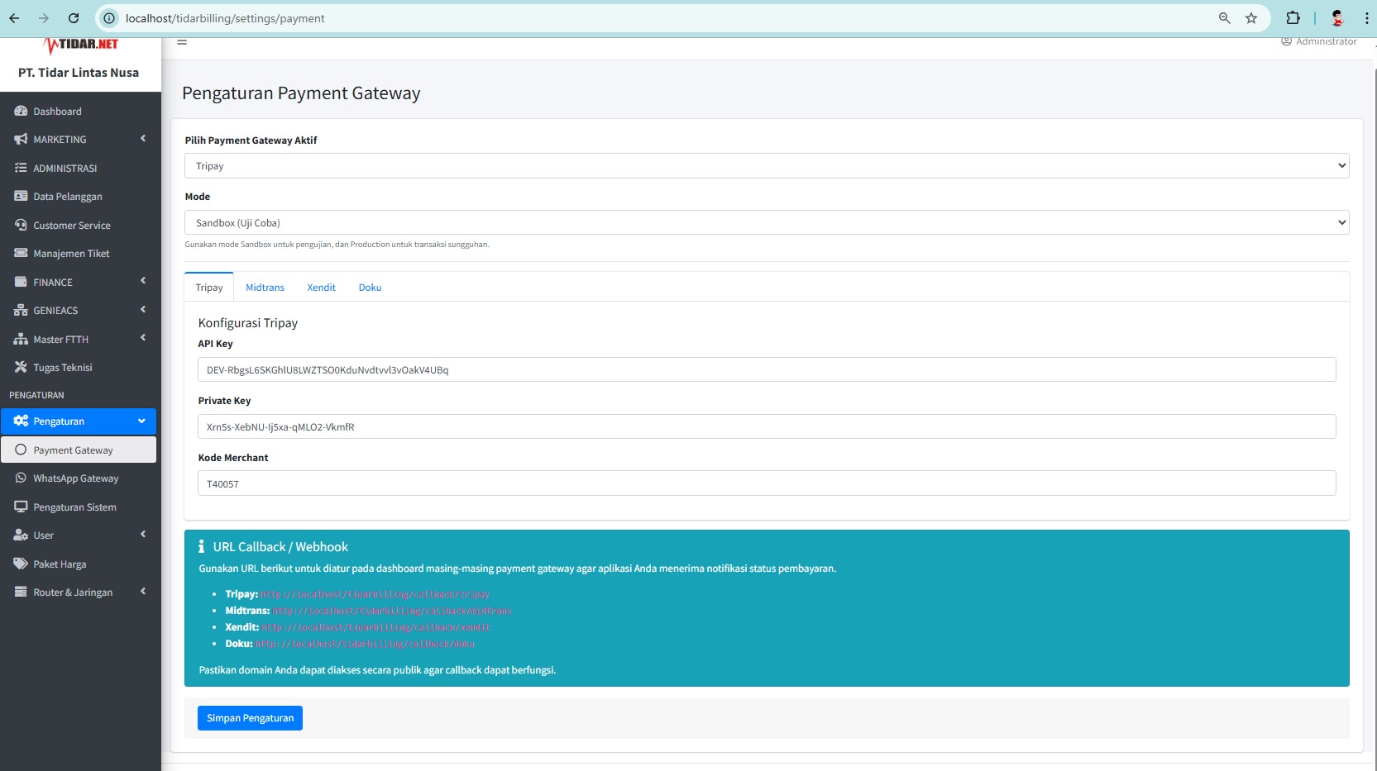Screen dimensions: 1377x771
Task: Click the Pengaturan Sistem monitor icon
Action: coord(21,507)
